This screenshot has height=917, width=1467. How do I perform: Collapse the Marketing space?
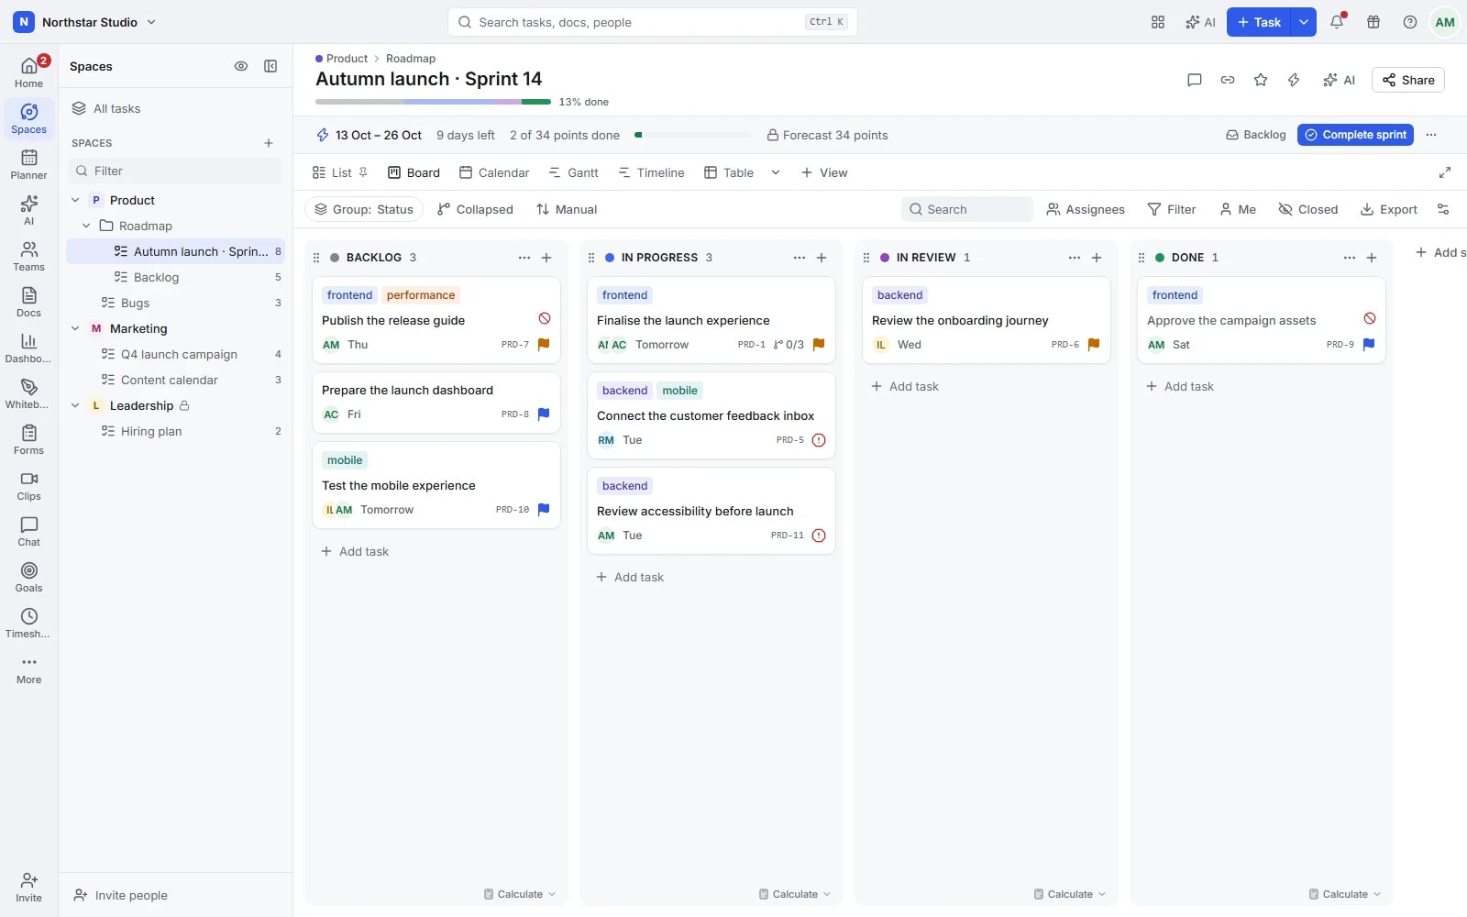pyautogui.click(x=75, y=328)
